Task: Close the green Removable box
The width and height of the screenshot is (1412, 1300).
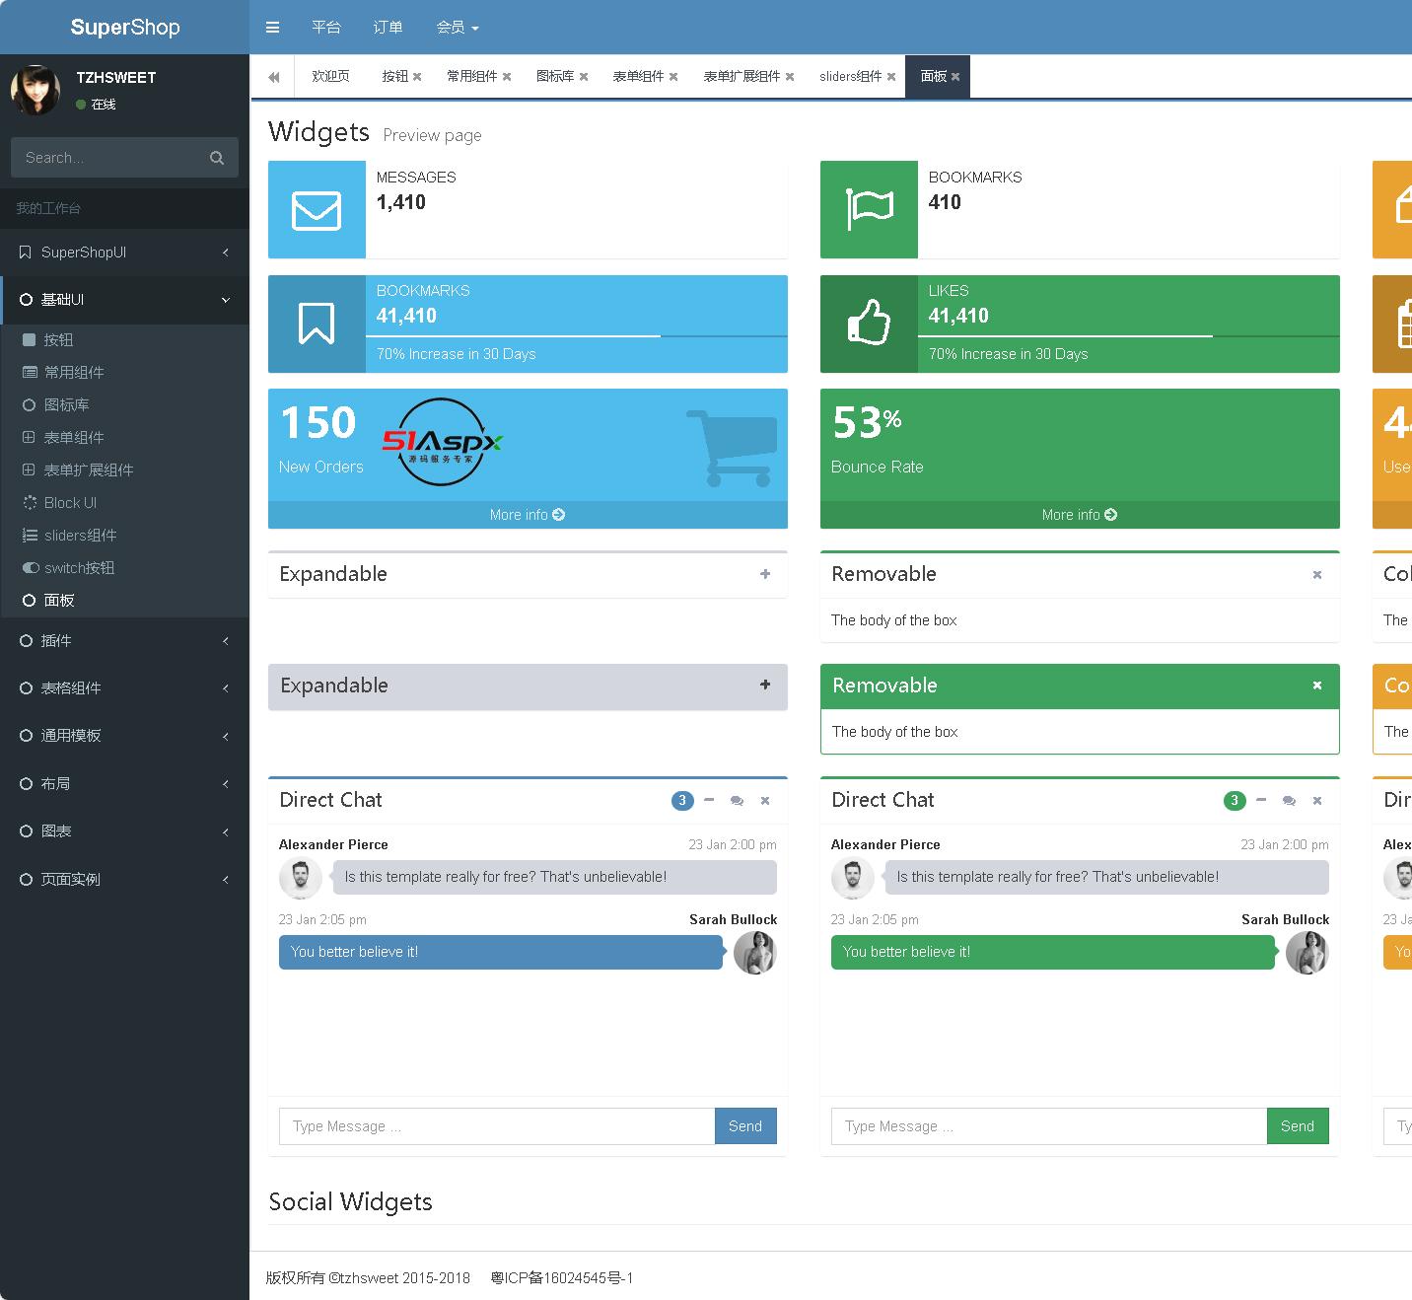Action: (1316, 686)
